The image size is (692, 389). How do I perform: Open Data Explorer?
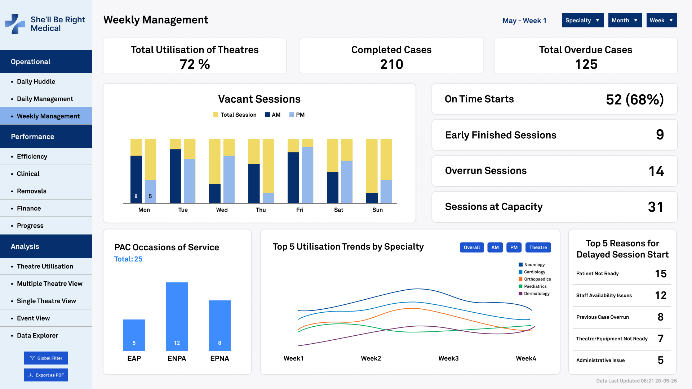point(46,335)
